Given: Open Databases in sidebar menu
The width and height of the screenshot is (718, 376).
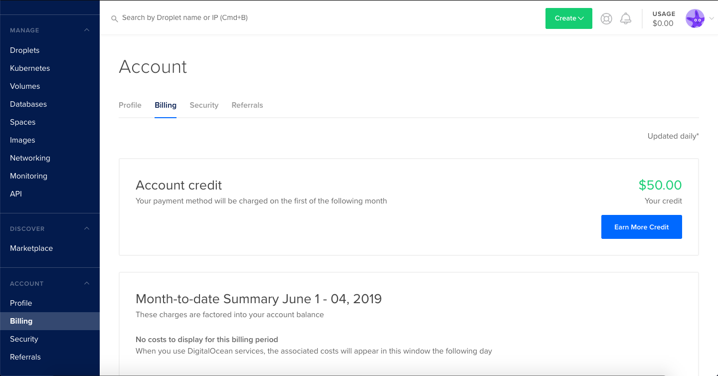Looking at the screenshot, I should pos(28,104).
